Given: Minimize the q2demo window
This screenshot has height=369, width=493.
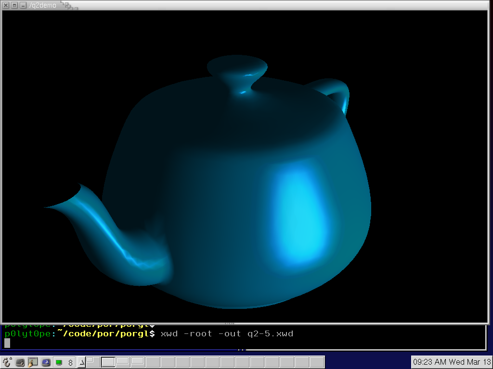Looking at the screenshot, I should tap(22, 5).
